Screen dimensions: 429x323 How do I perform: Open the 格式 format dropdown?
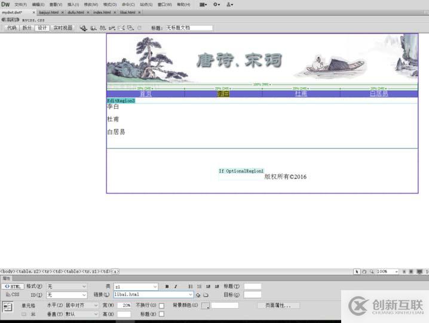click(67, 287)
